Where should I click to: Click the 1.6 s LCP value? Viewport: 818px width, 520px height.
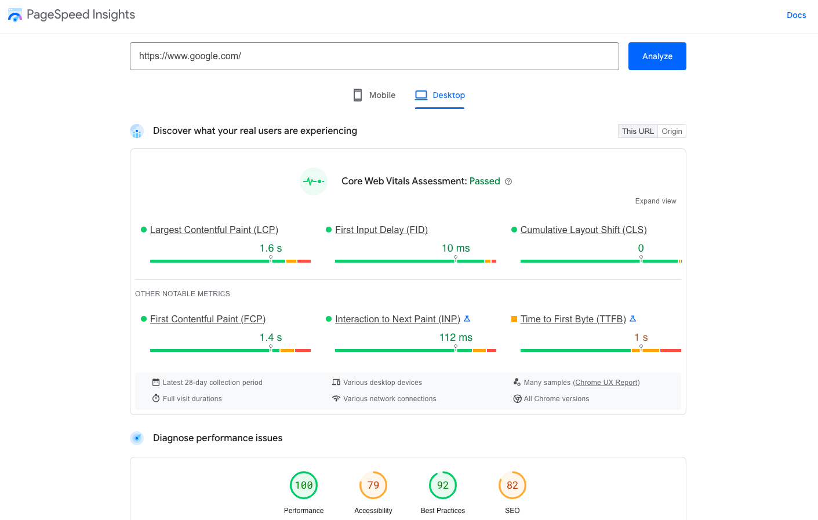271,248
